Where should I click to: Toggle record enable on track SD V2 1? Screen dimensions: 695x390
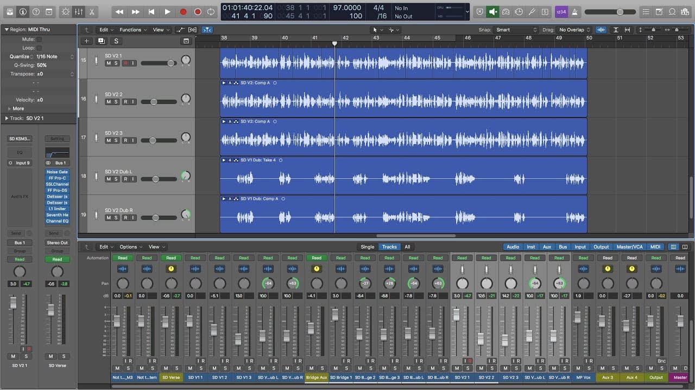click(125, 63)
